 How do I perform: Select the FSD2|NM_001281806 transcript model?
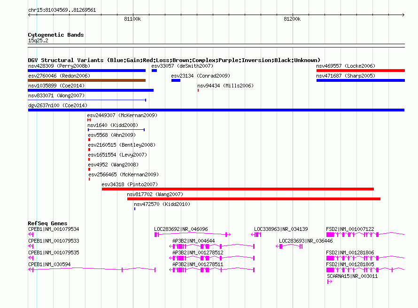pos(365,258)
